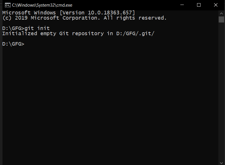The width and height of the screenshot is (225, 165).
Task: Click the typed "git init" command
Action: (37, 28)
